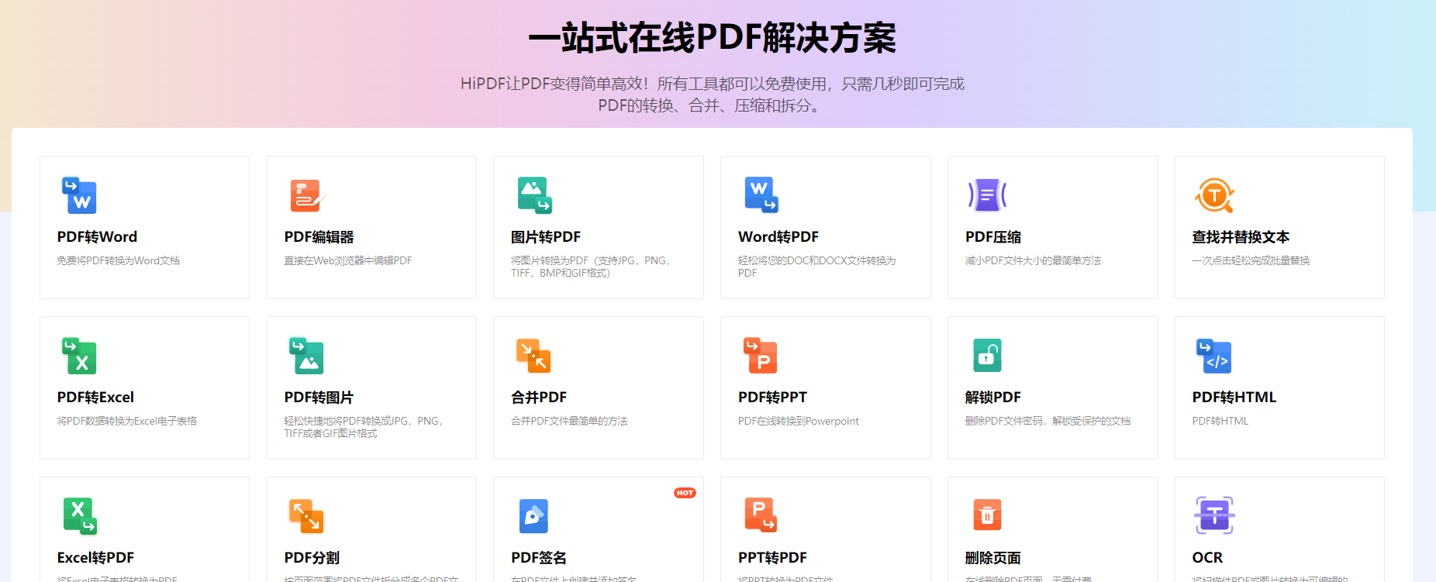Click the Word转PDF icon
This screenshot has width=1436, height=582.
(x=761, y=195)
